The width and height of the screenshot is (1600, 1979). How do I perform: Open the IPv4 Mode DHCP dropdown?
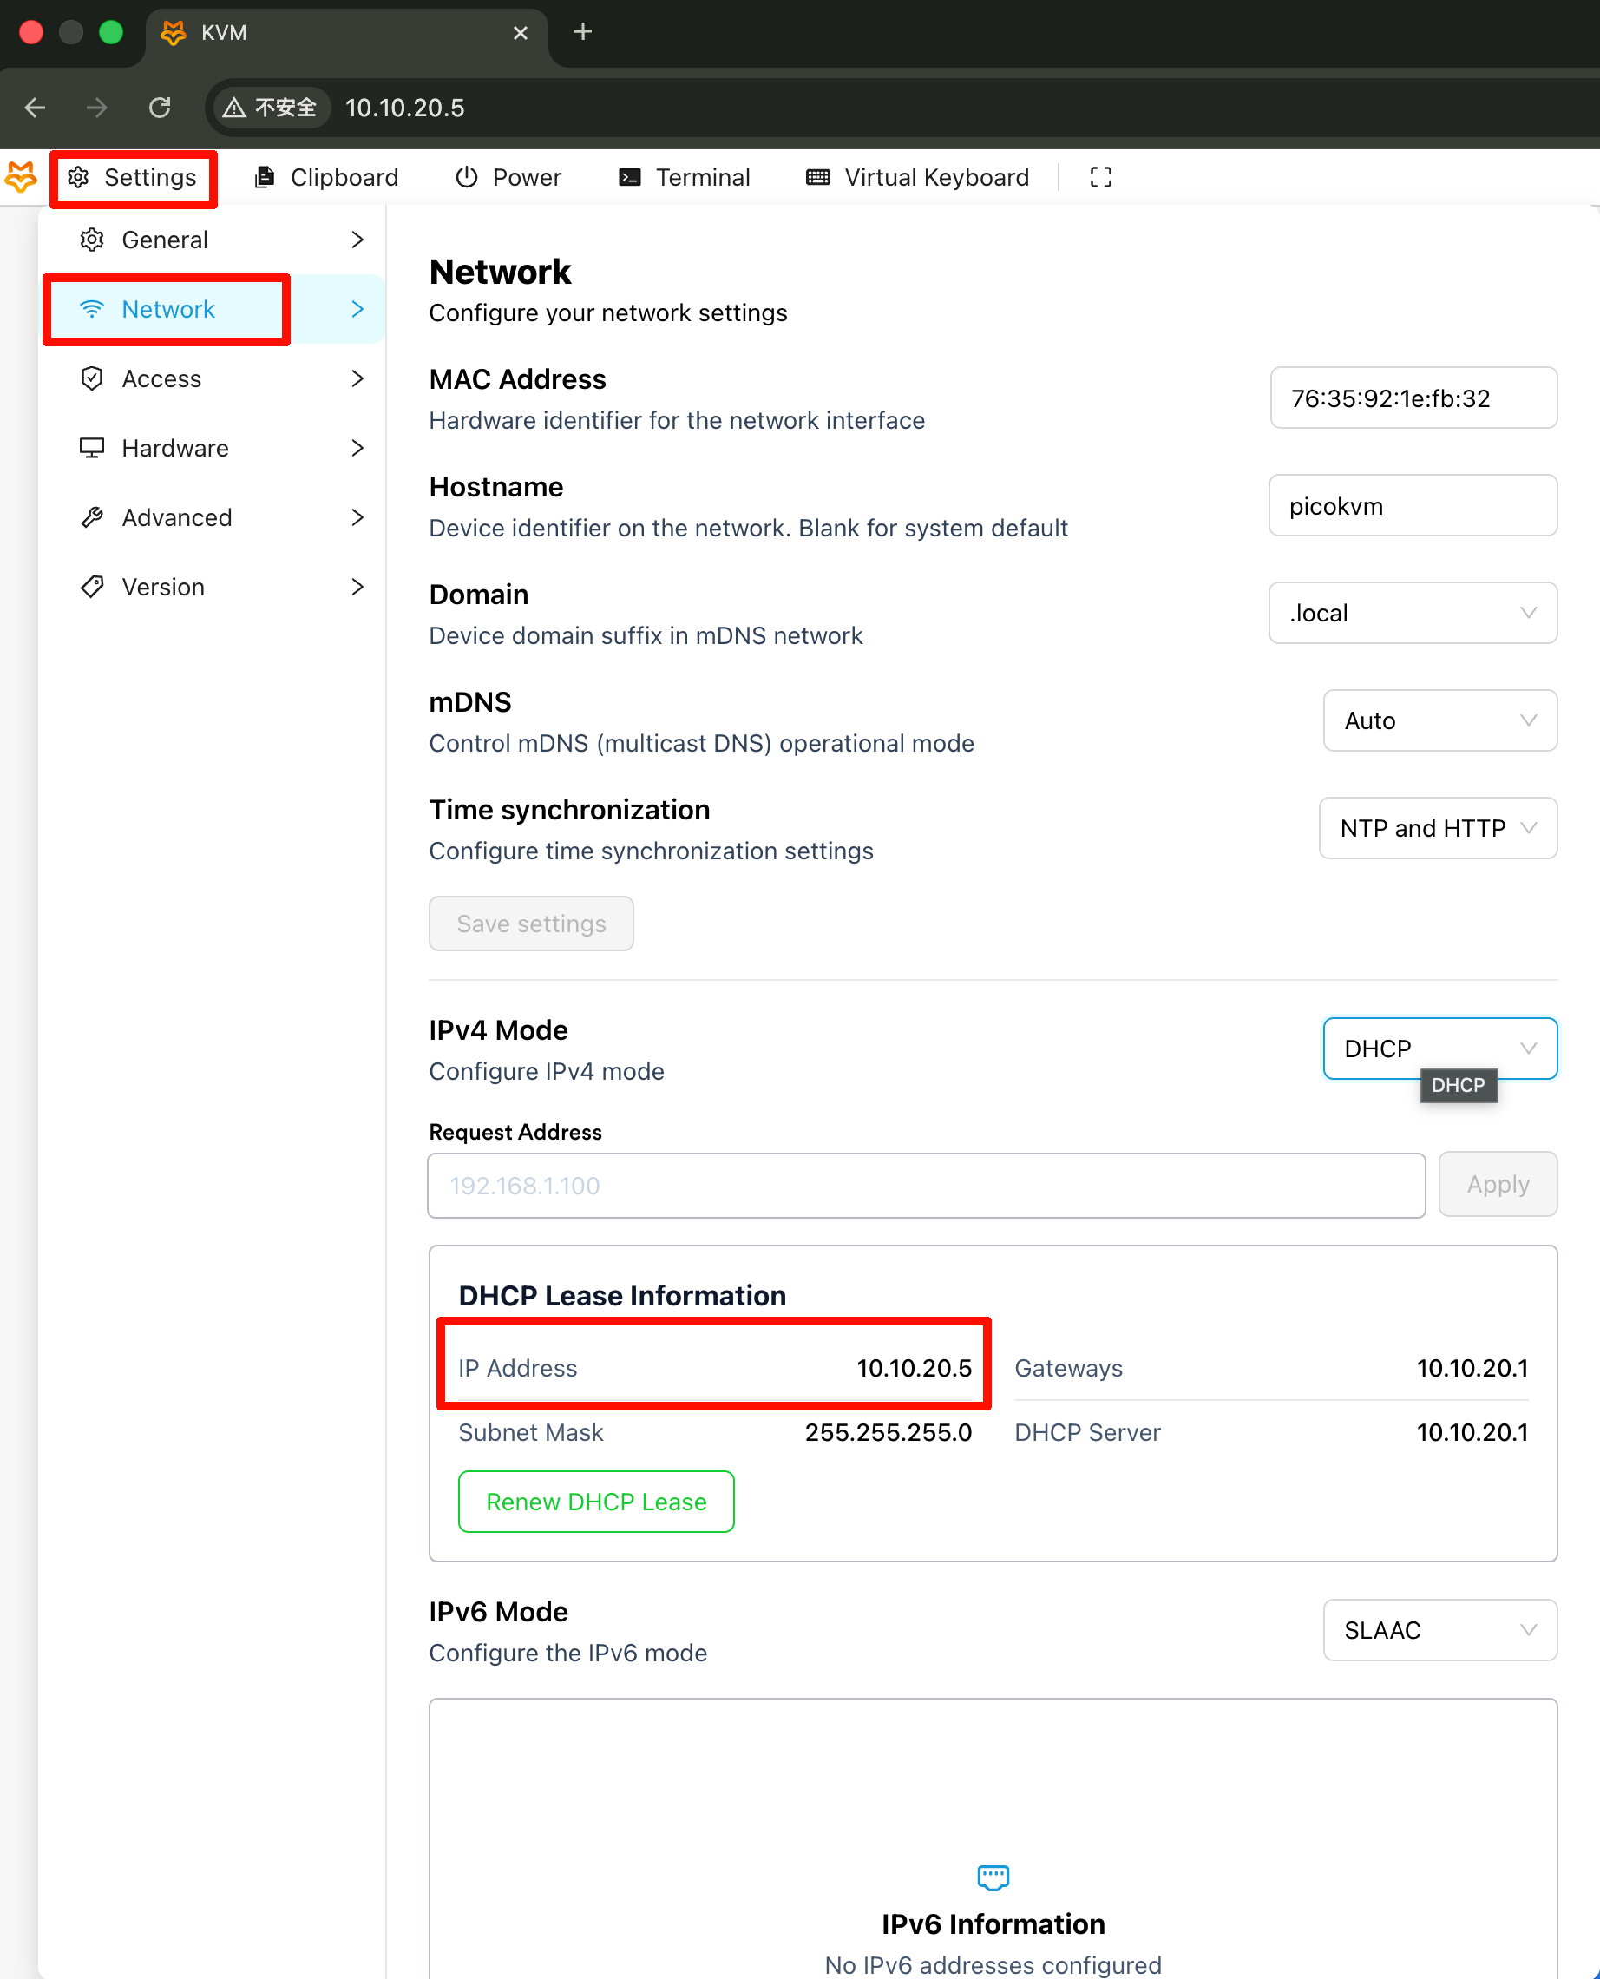click(1439, 1048)
